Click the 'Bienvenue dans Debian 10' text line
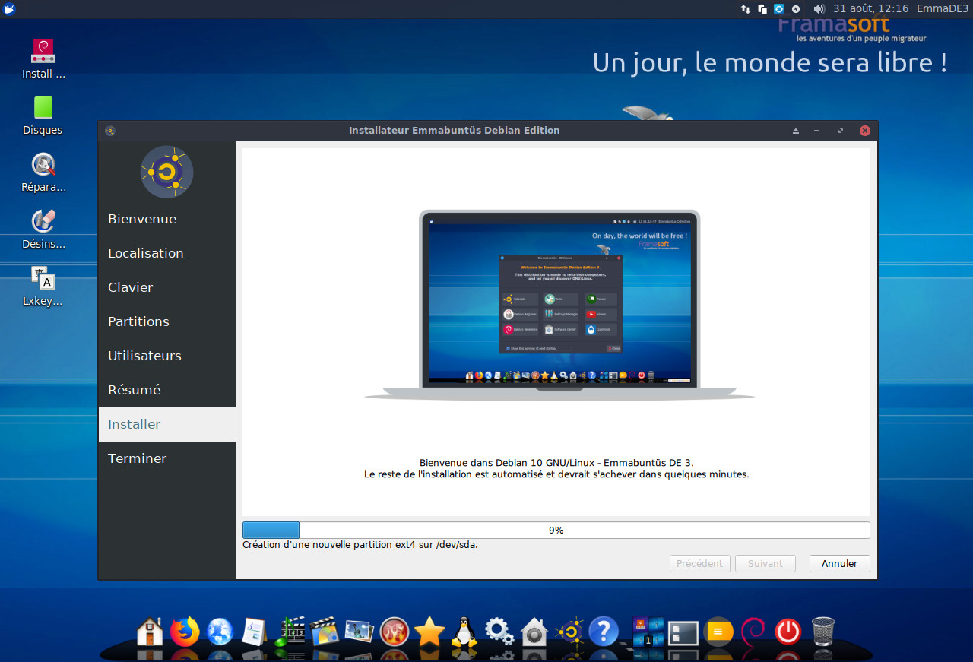Screen dimensions: 973x662 (x=556, y=462)
